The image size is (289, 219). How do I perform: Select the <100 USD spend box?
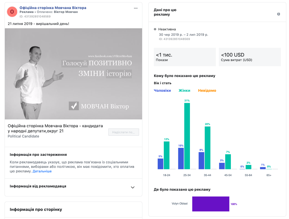(250, 57)
